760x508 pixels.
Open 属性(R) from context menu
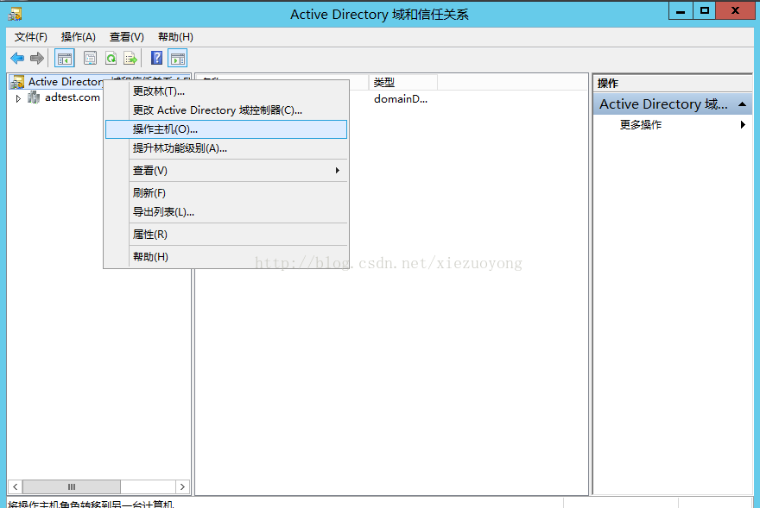pyautogui.click(x=226, y=235)
